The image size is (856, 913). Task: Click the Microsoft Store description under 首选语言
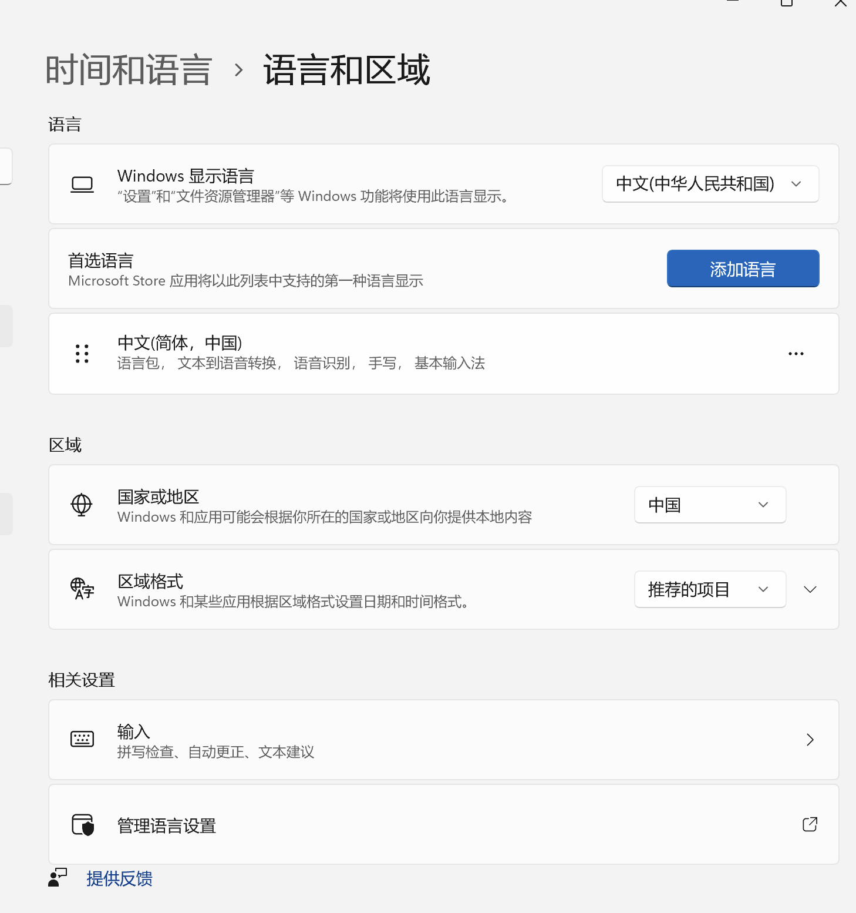pos(246,281)
